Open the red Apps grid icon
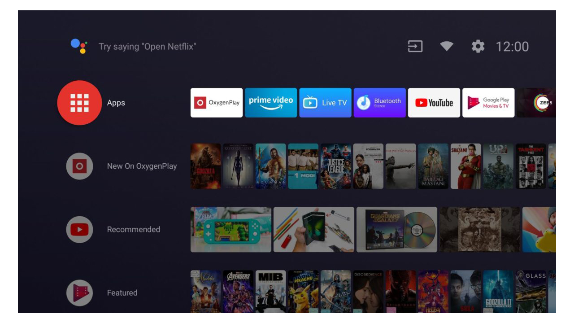 79,103
